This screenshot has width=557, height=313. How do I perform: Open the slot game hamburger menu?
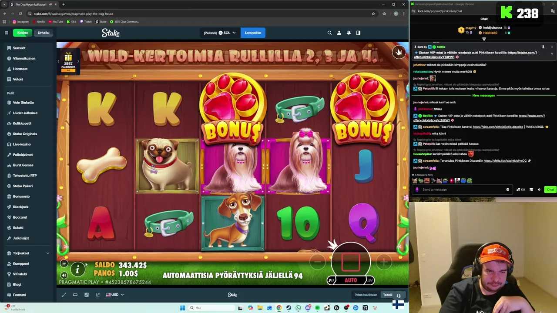64,263
